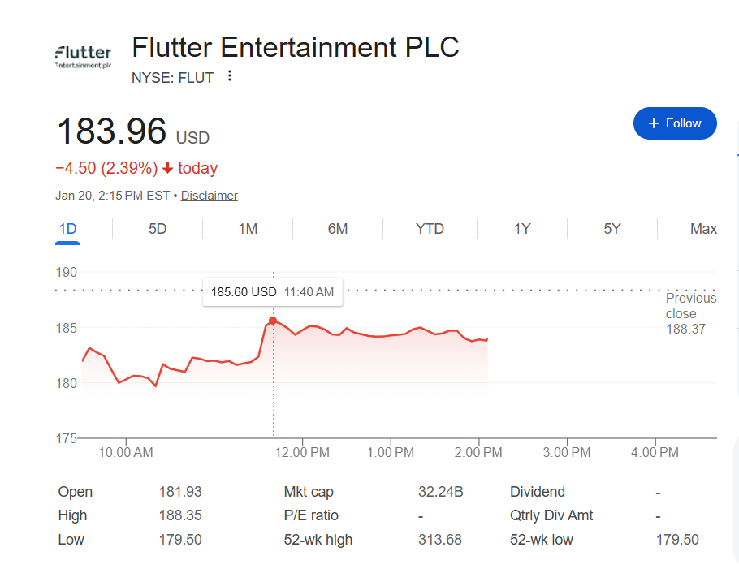The width and height of the screenshot is (739, 586).
Task: Select the Max time range tab
Action: [x=703, y=229]
